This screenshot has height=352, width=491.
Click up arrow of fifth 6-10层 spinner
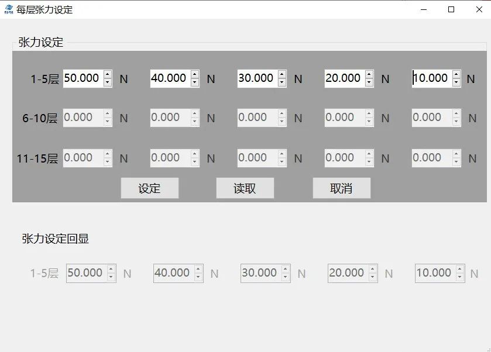[x=456, y=113]
